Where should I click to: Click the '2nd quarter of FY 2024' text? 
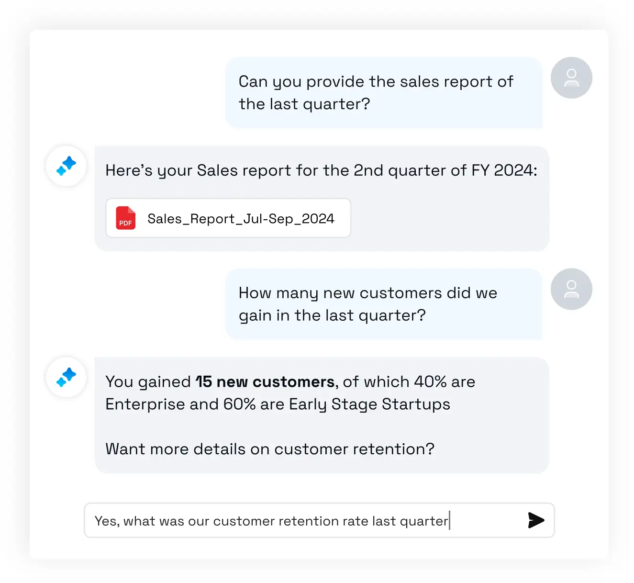(445, 170)
